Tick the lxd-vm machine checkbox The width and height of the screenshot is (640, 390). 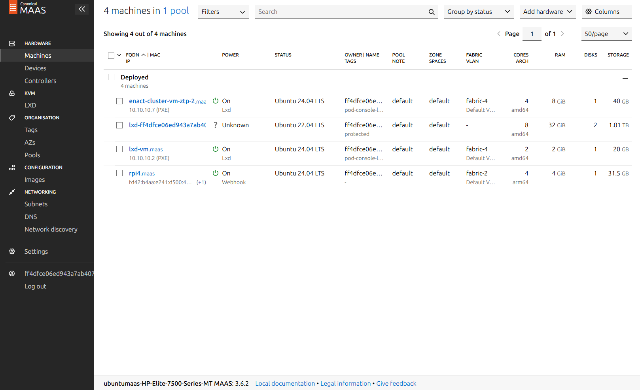click(119, 149)
